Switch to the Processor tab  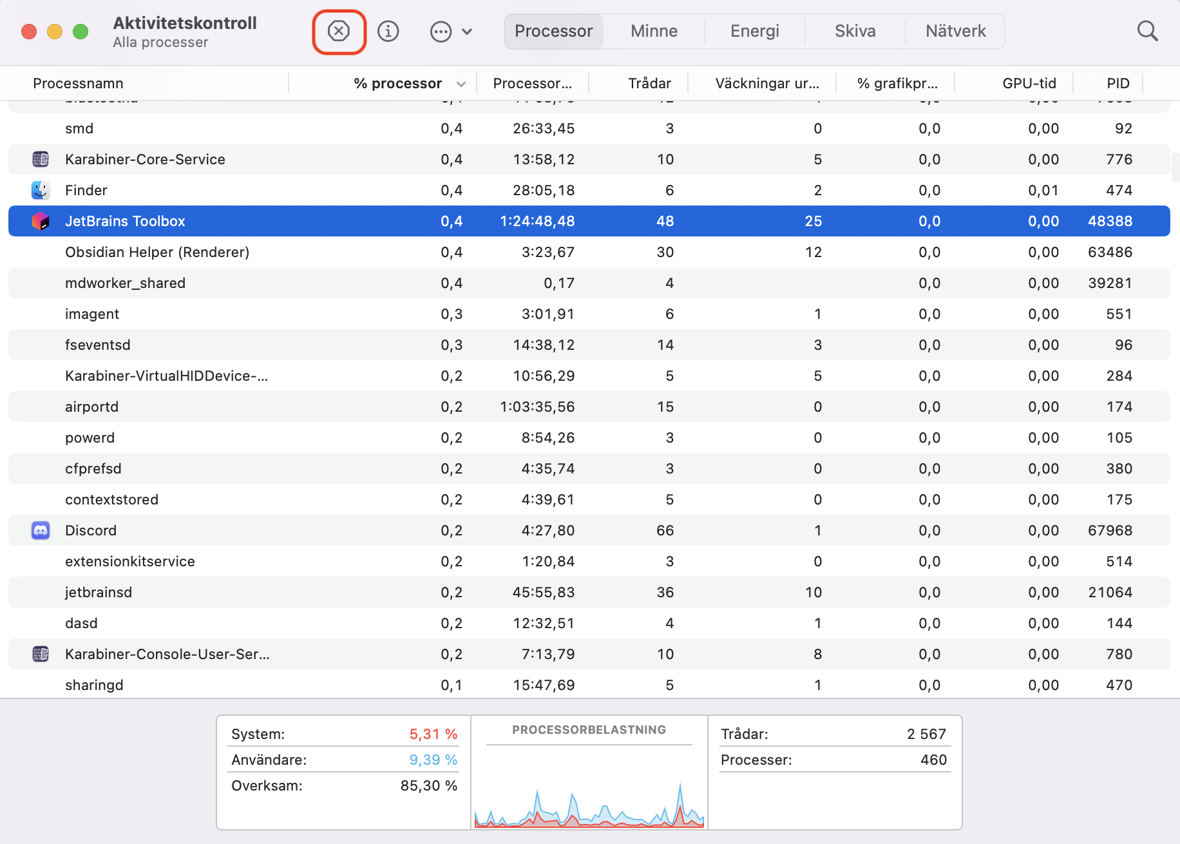[554, 31]
